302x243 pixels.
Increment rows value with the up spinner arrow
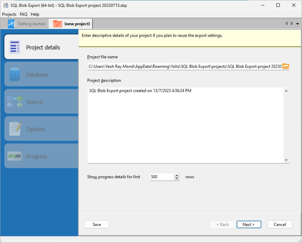coord(177,175)
